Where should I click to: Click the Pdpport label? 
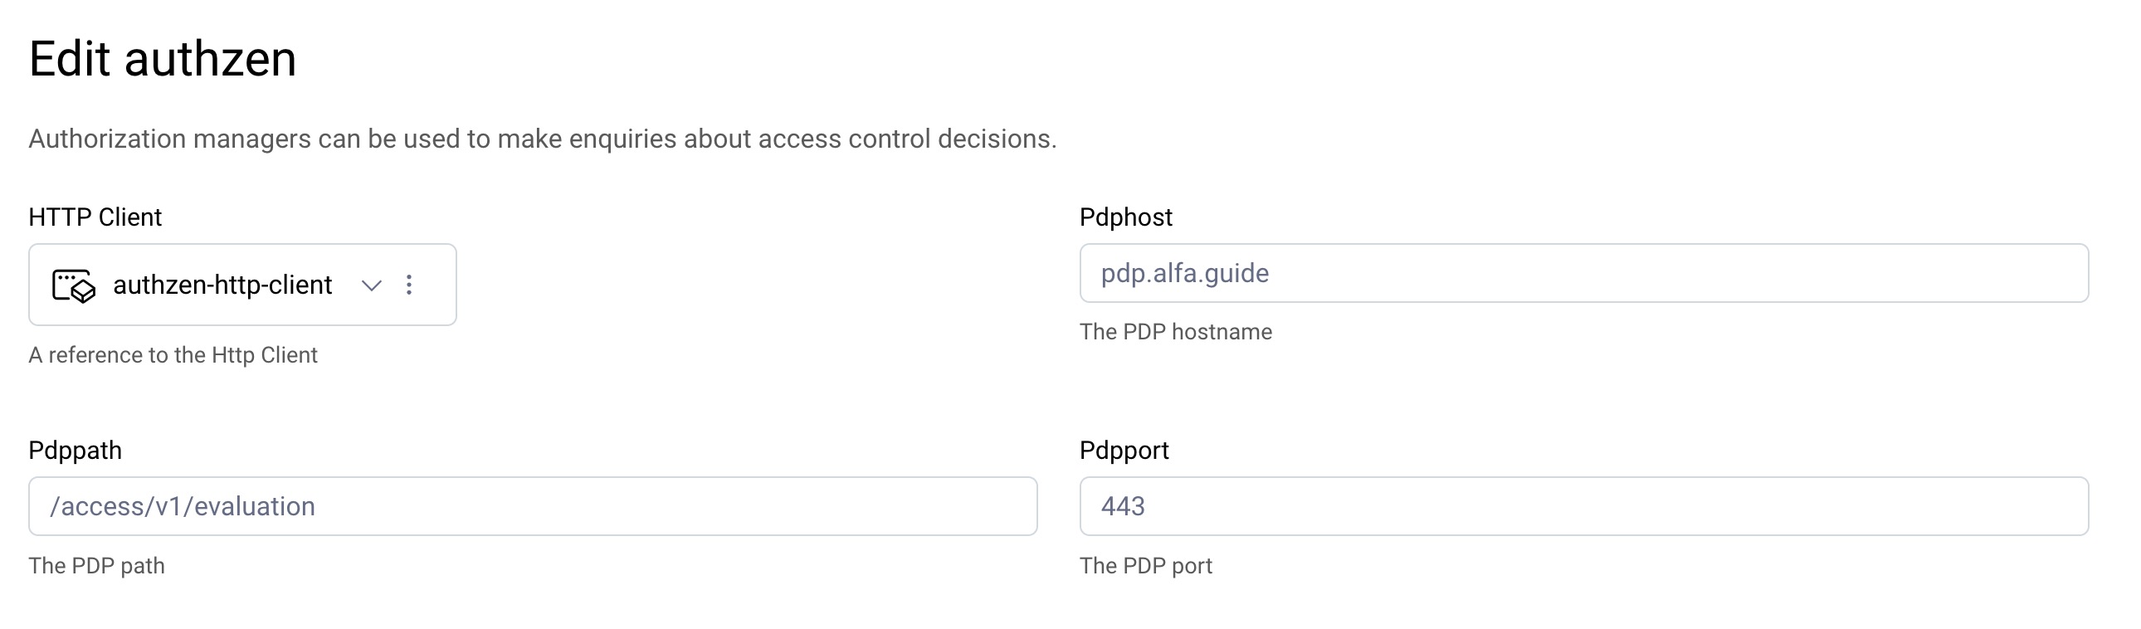pos(1124,451)
